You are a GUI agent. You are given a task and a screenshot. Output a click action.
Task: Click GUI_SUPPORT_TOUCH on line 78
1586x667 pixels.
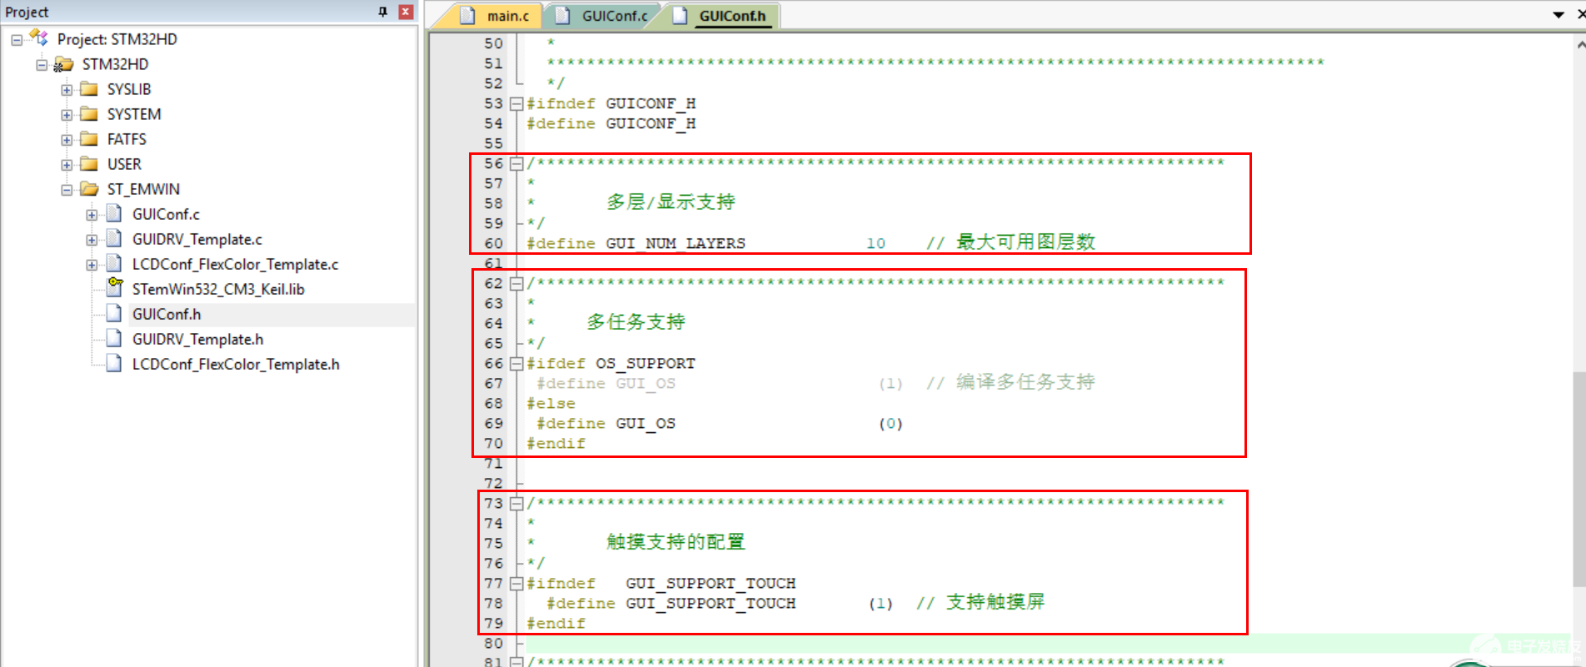(711, 603)
